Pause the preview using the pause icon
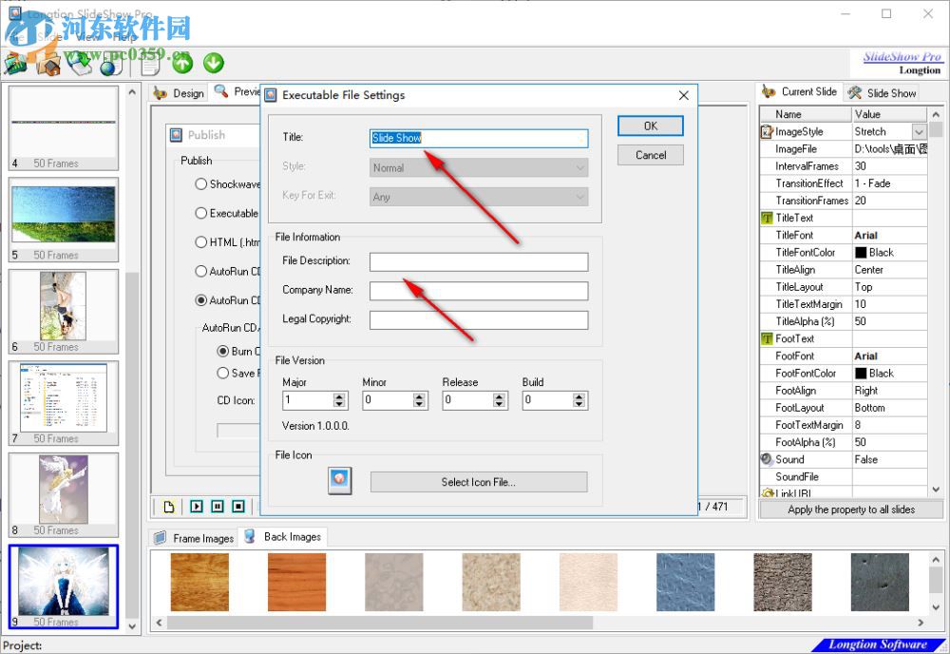Viewport: 950px width, 654px height. point(217,506)
